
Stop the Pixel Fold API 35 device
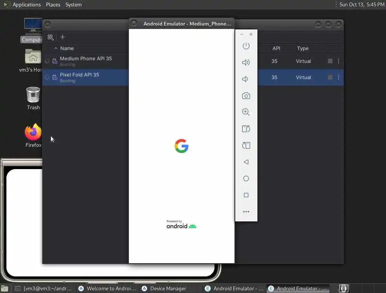point(330,77)
